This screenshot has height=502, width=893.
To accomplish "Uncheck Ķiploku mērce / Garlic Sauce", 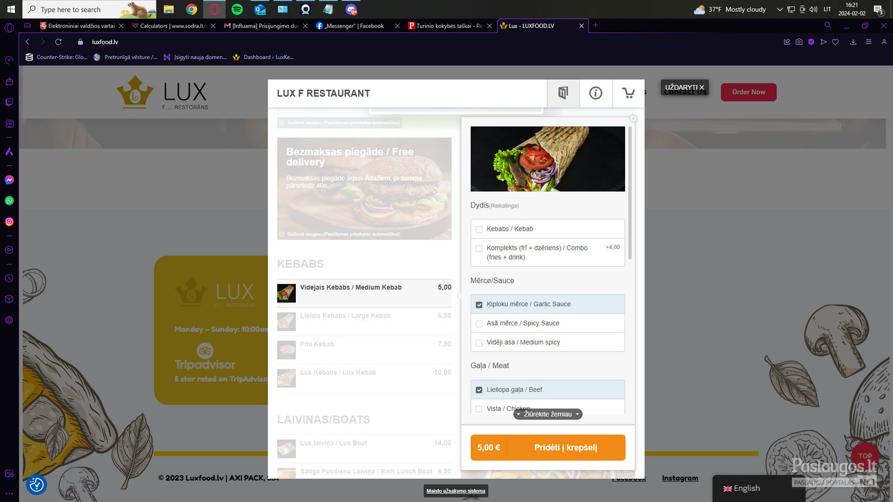I will [479, 305].
